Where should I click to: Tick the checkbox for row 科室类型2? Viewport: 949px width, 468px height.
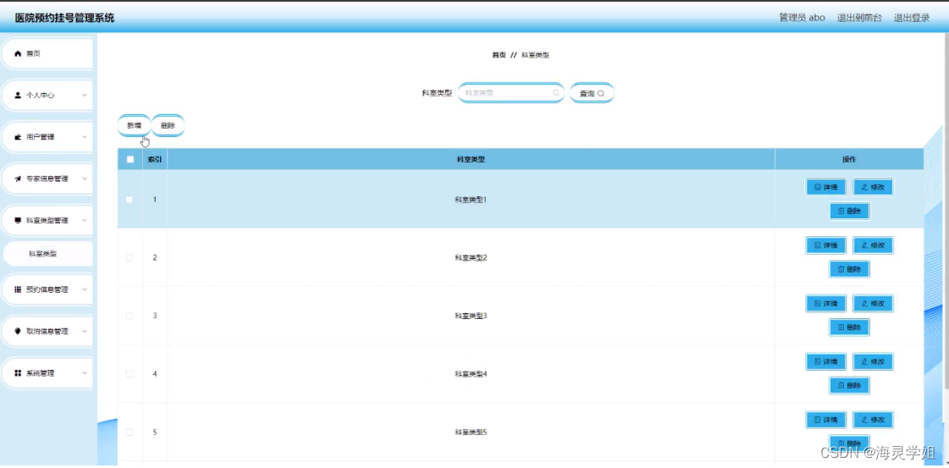(x=129, y=257)
